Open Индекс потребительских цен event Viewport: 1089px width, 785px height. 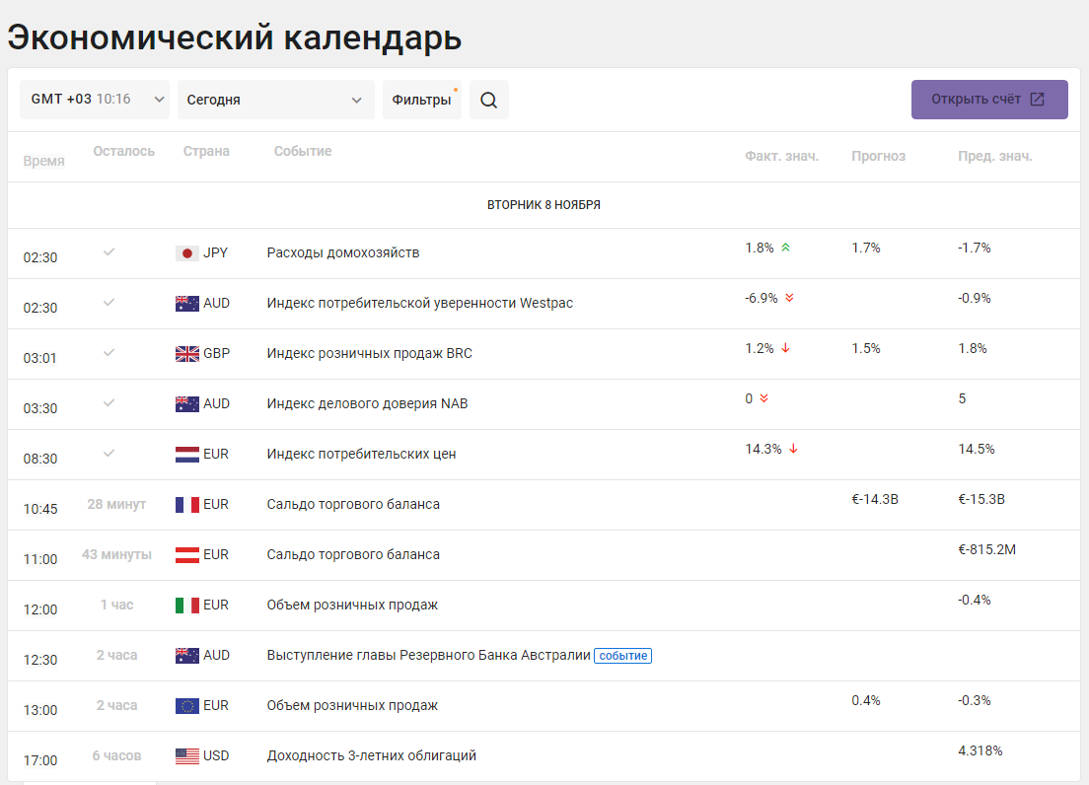361,454
